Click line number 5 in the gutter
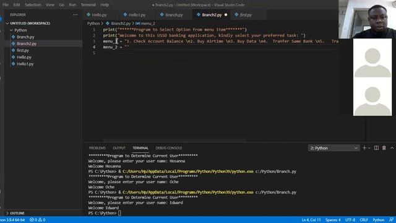This screenshot has width=396, height=223. [x=94, y=53]
